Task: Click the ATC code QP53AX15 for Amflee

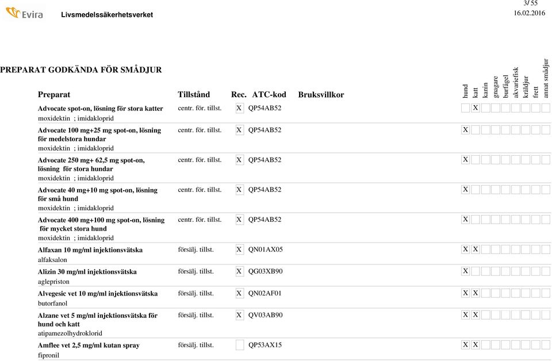Action: (265, 345)
